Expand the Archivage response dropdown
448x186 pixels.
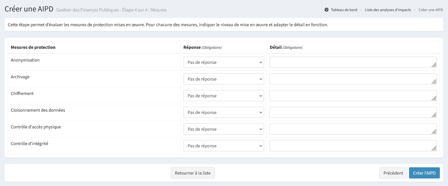pyautogui.click(x=224, y=79)
